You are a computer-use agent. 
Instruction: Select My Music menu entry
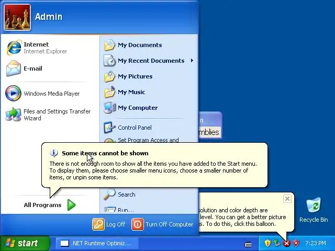(x=149, y=92)
